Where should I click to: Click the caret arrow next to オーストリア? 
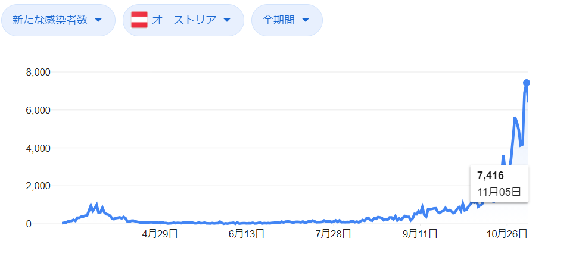[x=226, y=20]
